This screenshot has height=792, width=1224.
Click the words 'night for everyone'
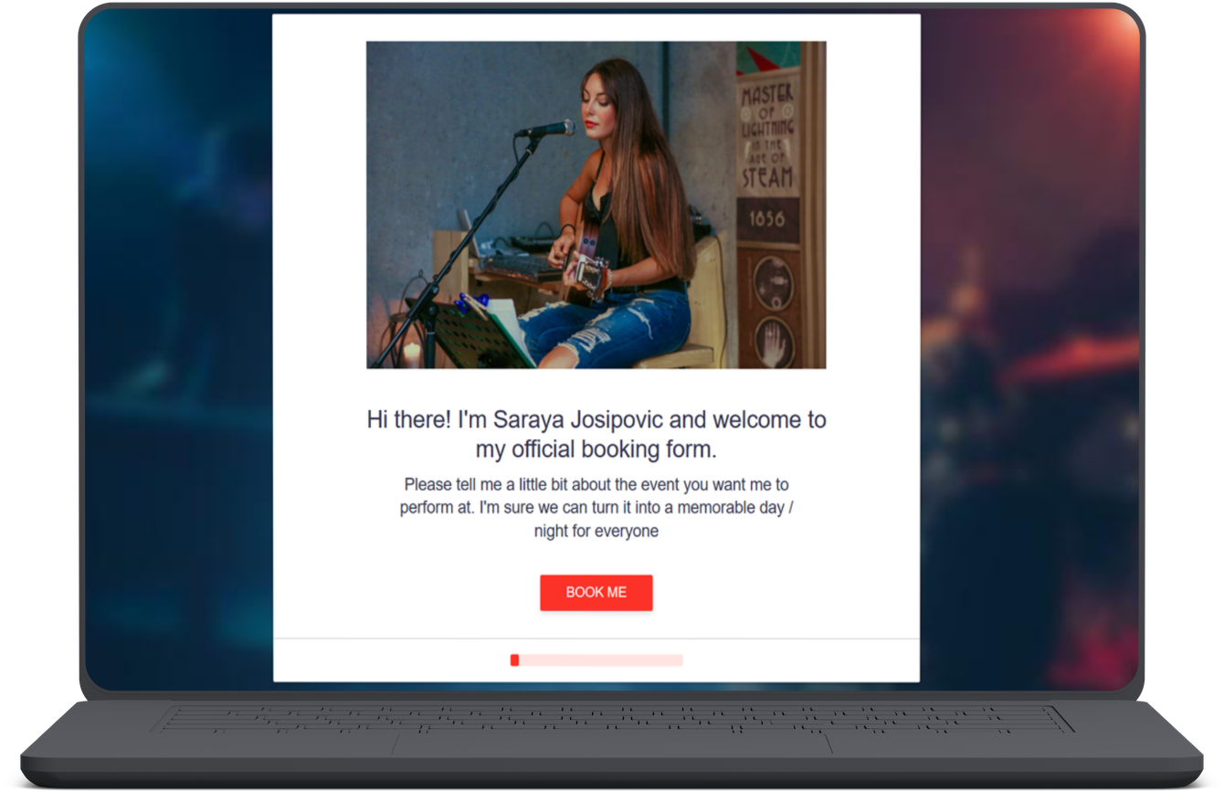pyautogui.click(x=596, y=531)
